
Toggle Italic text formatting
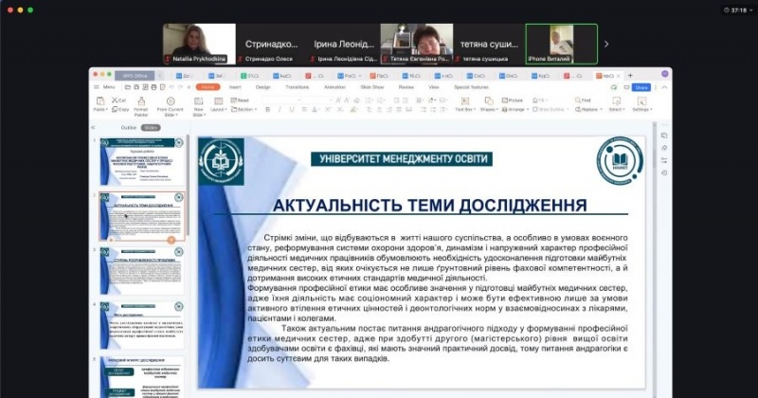point(280,109)
